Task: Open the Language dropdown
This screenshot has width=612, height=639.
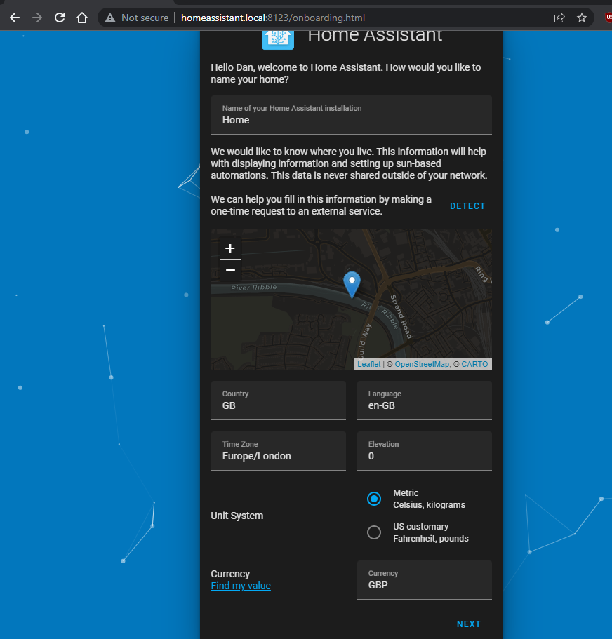Action: click(x=425, y=401)
